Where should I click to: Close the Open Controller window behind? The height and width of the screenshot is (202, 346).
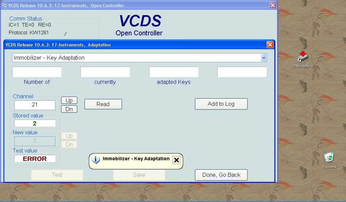[273, 5]
